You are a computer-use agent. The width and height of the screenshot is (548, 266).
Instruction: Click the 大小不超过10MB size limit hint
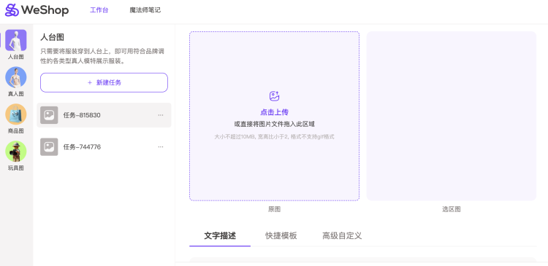pos(274,137)
